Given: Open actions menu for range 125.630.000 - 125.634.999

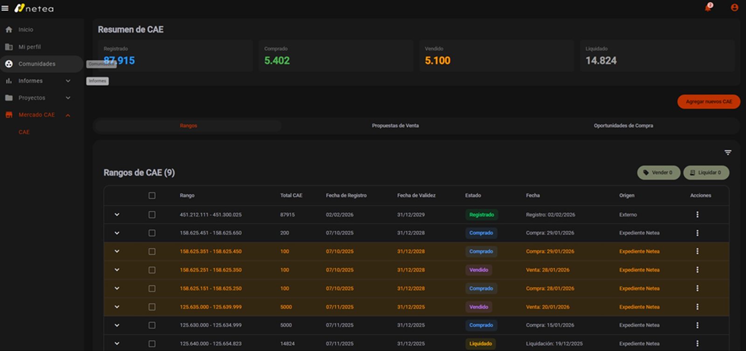Looking at the screenshot, I should (698, 325).
